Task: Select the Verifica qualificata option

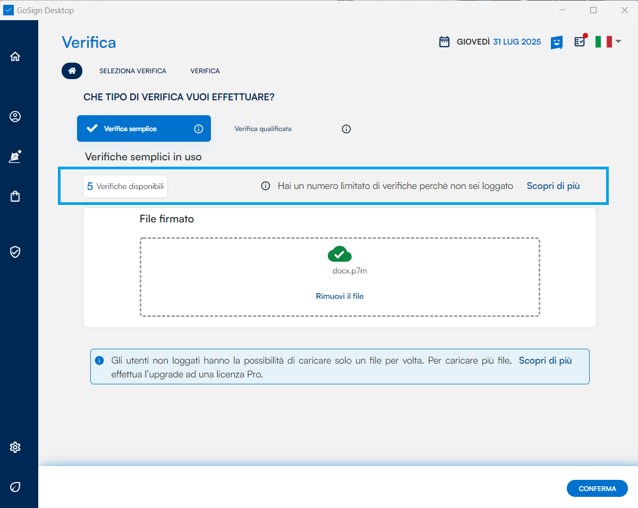Action: tap(263, 129)
